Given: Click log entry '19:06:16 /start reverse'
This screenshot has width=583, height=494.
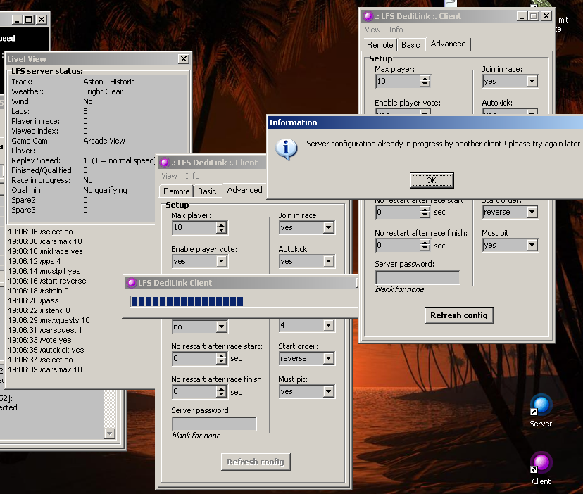Looking at the screenshot, I should (47, 281).
